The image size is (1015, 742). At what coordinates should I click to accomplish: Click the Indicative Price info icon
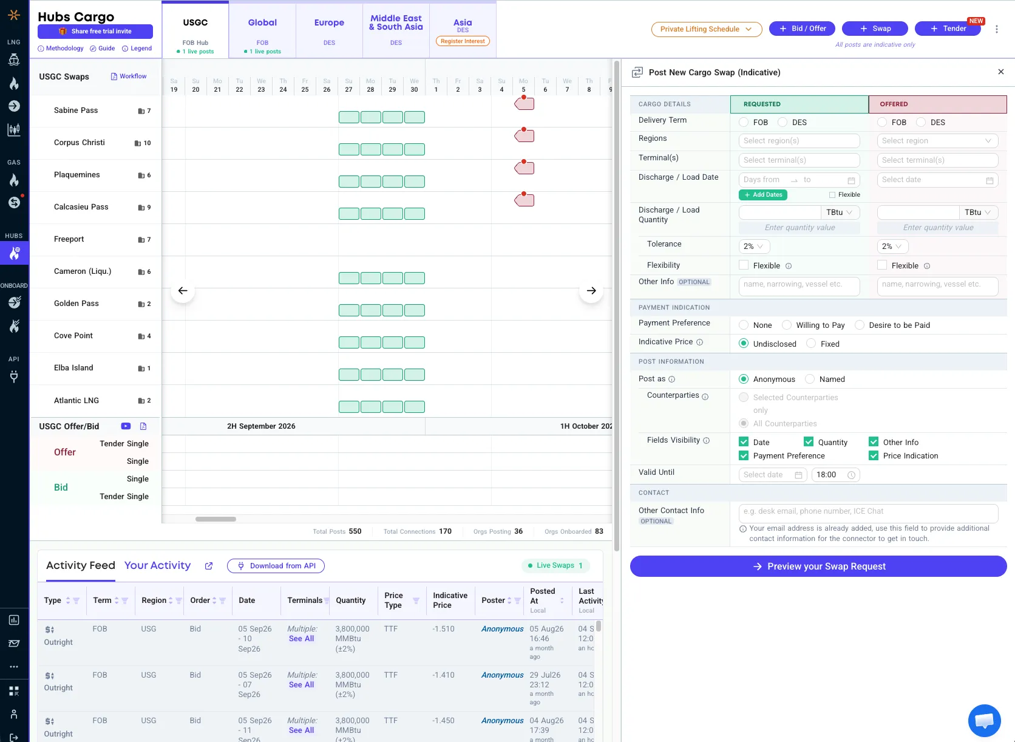[x=699, y=342]
